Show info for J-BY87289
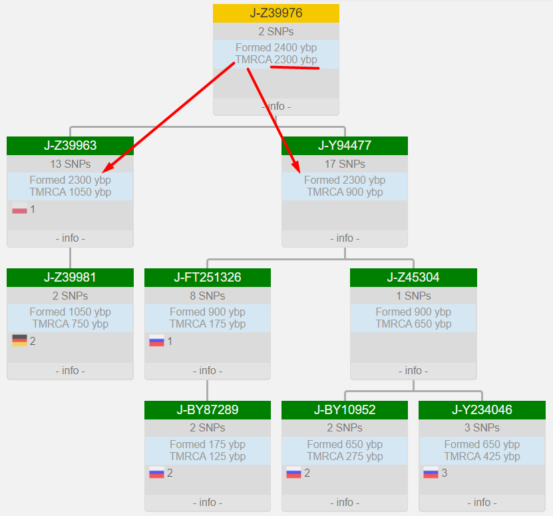Viewport: 553px width, 516px height. click(208, 503)
